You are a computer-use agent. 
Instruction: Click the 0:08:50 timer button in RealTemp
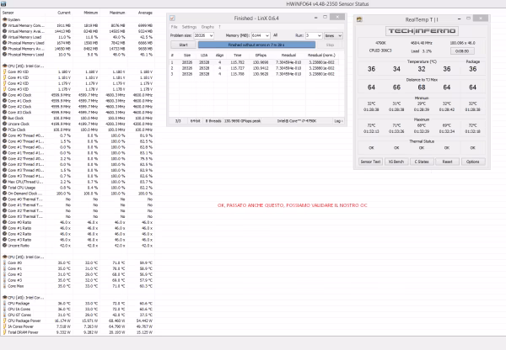[x=462, y=51]
